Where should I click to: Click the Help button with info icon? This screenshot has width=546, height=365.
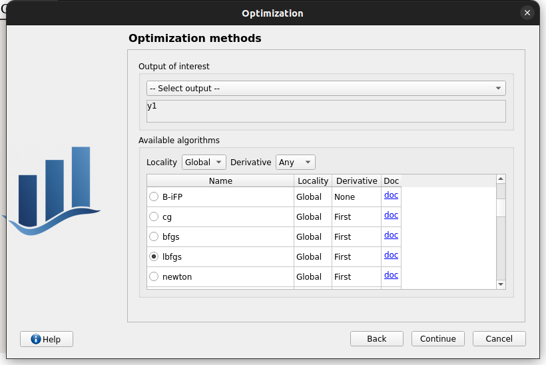pos(47,339)
